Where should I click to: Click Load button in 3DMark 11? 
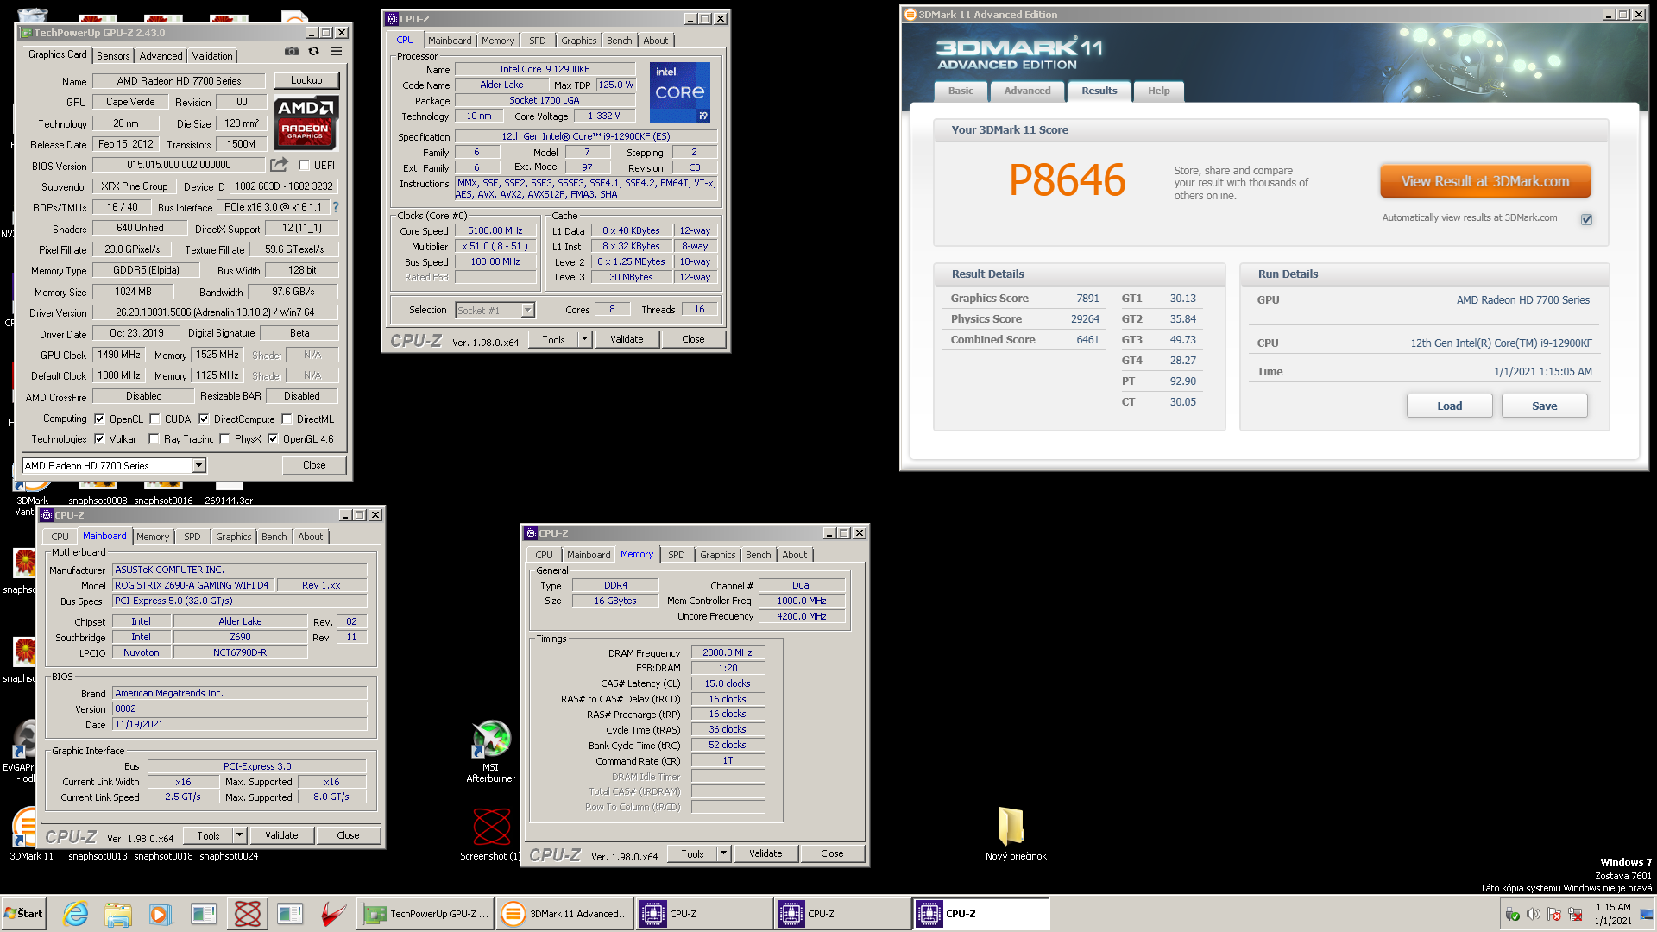click(x=1450, y=406)
